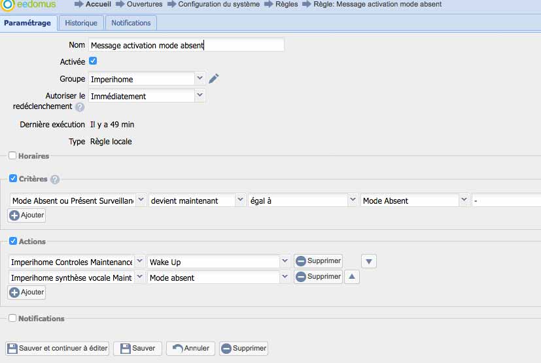Enable the Horaires section checkbox
The width and height of the screenshot is (541, 363).
(x=12, y=156)
